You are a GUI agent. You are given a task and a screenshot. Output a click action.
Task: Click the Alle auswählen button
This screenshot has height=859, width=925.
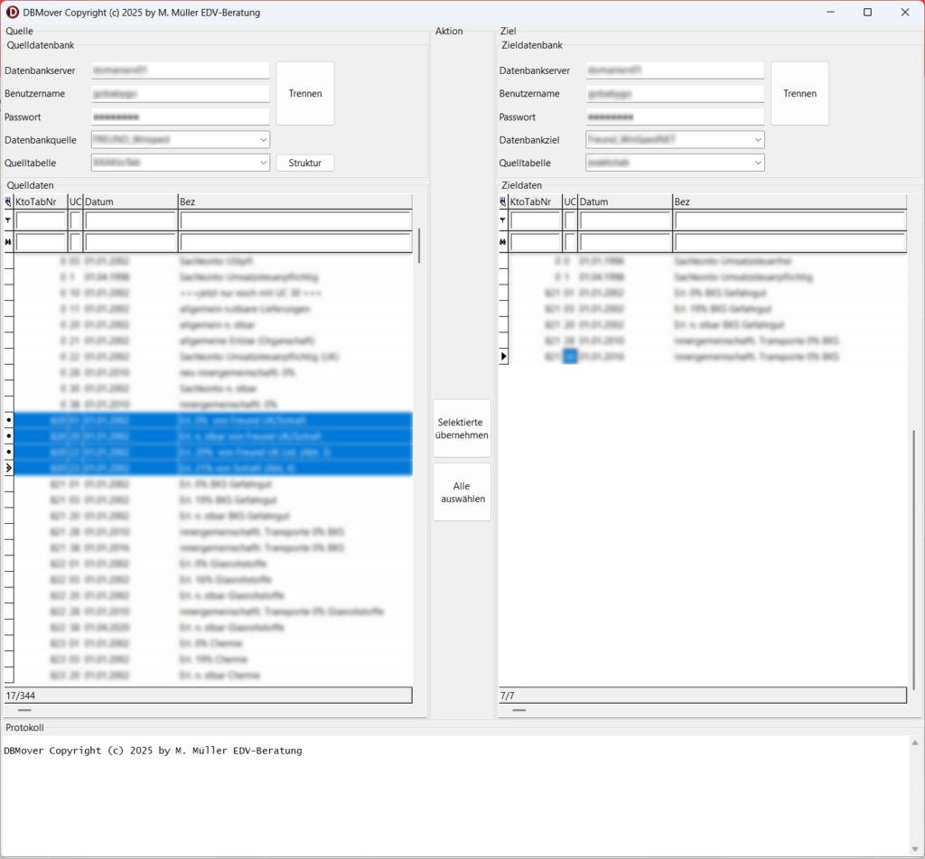(462, 492)
